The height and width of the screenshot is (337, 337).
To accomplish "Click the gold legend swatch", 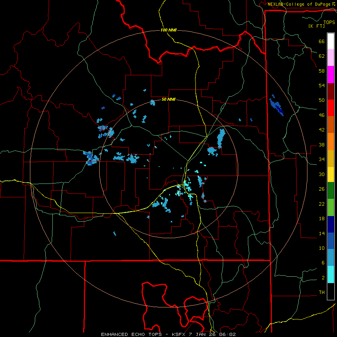I will tap(331, 158).
